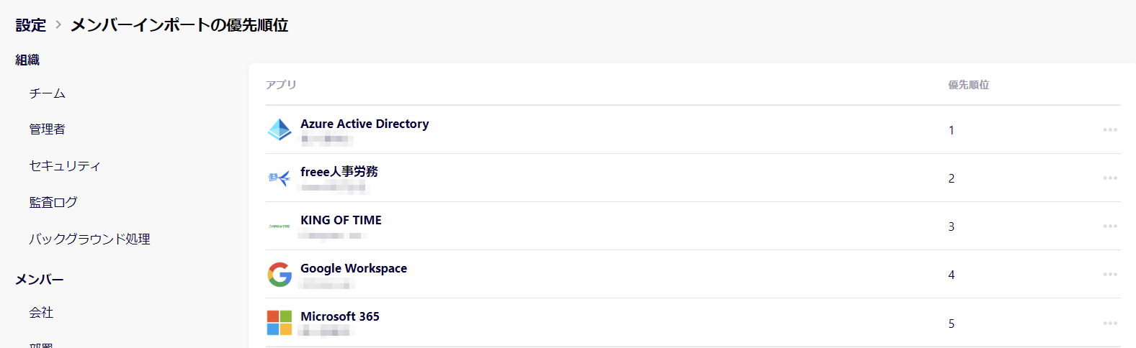Viewport: 1136px width, 348px height.
Task: Select バックグラウンド処理 in the sidebar
Action: [89, 239]
